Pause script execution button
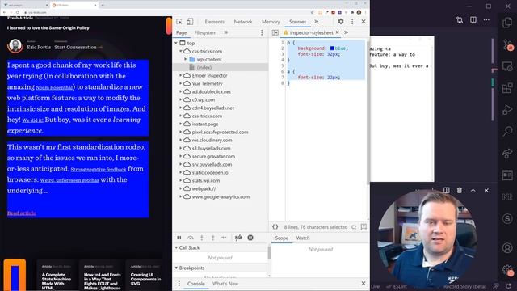 179,238
